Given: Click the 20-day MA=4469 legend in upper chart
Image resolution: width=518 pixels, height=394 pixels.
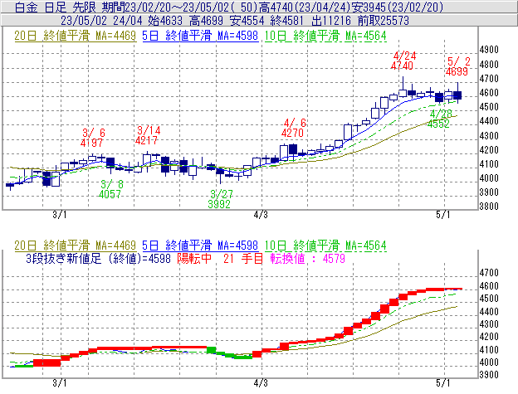Looking at the screenshot, I should tap(76, 36).
